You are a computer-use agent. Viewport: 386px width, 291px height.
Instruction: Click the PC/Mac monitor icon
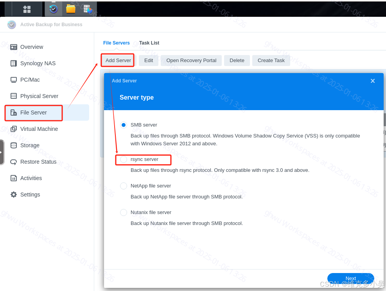pos(14,80)
